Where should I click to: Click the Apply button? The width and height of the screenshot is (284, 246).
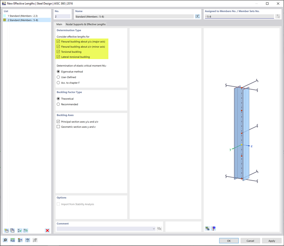(x=272, y=241)
